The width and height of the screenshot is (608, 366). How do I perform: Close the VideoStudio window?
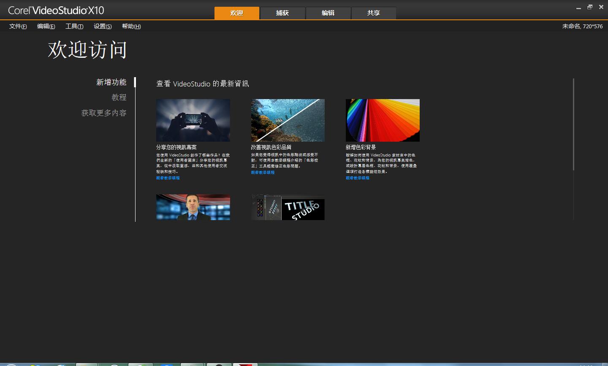[601, 7]
